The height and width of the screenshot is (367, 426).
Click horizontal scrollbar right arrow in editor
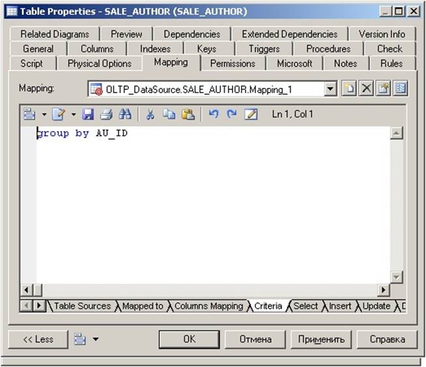pos(384,290)
